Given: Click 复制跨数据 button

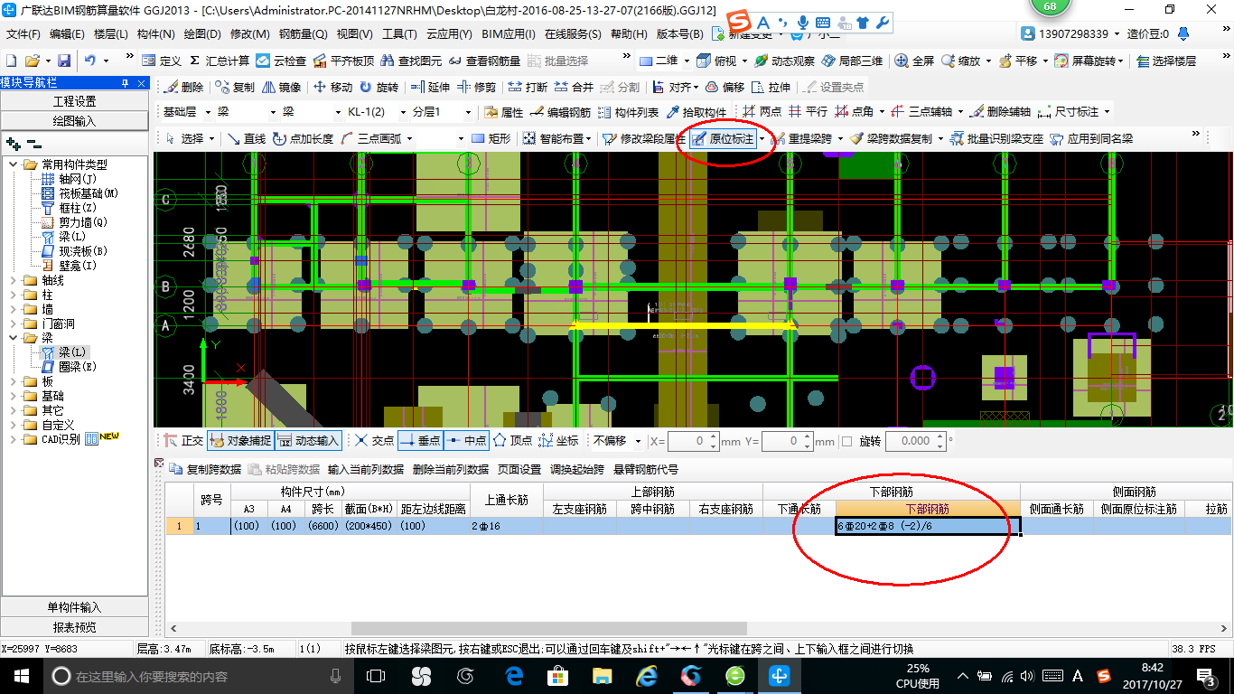Looking at the screenshot, I should pos(206,470).
